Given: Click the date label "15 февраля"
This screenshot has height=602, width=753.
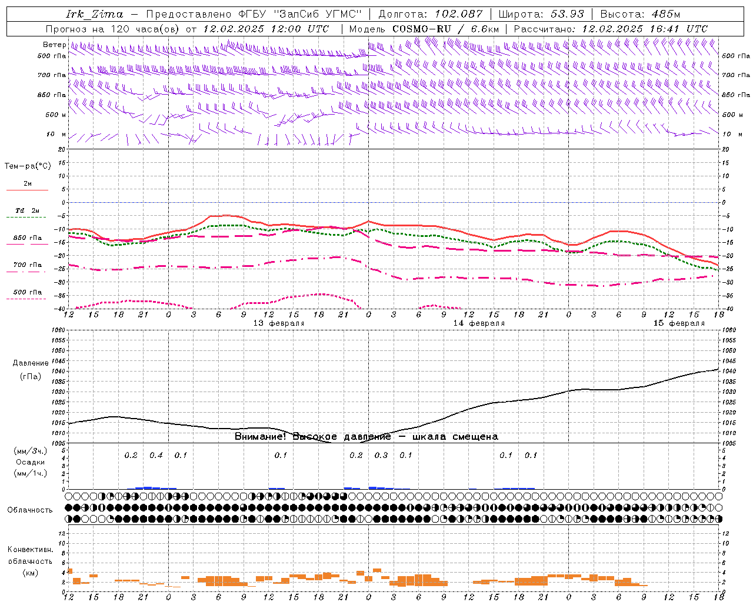Looking at the screenshot, I should click(679, 323).
